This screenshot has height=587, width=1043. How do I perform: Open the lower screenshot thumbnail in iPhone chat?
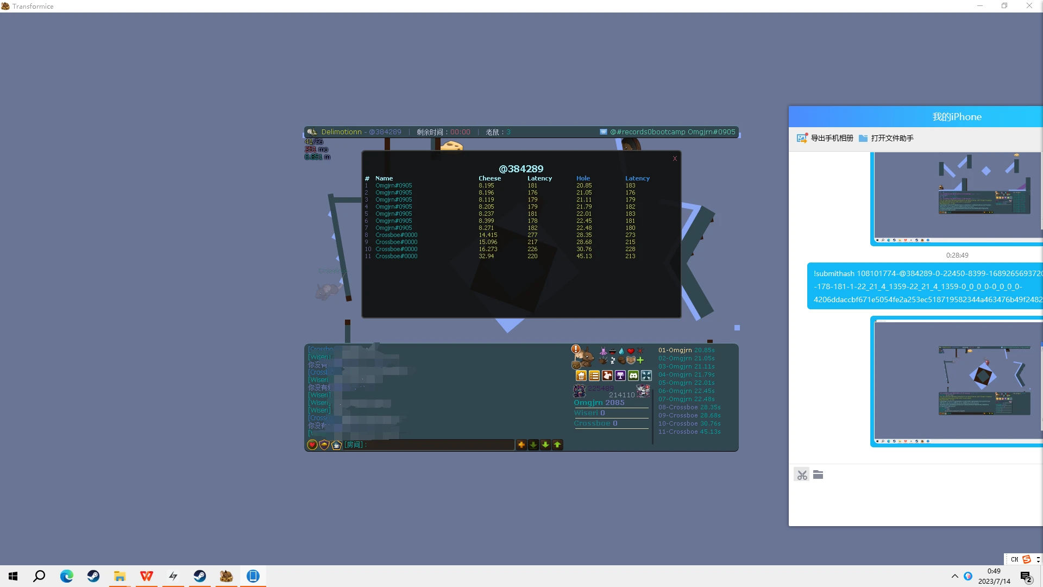pyautogui.click(x=957, y=382)
